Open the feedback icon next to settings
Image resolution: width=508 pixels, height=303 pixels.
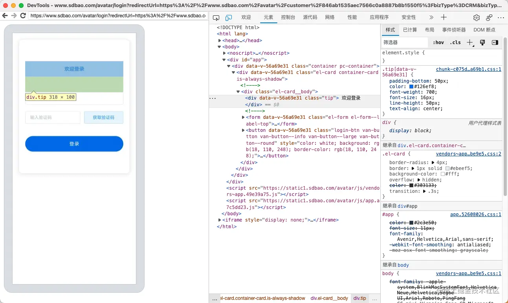489,18
